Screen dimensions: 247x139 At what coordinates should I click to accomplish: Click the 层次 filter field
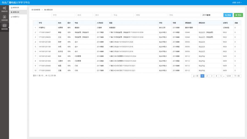(103, 15)
